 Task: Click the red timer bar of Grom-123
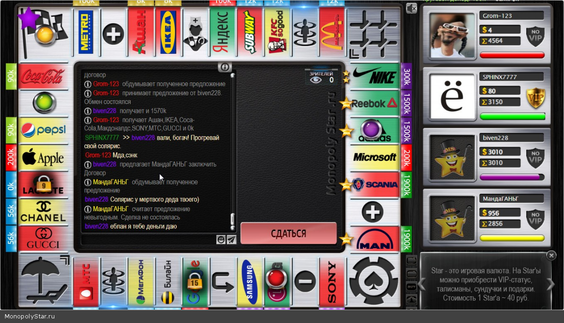click(x=512, y=55)
